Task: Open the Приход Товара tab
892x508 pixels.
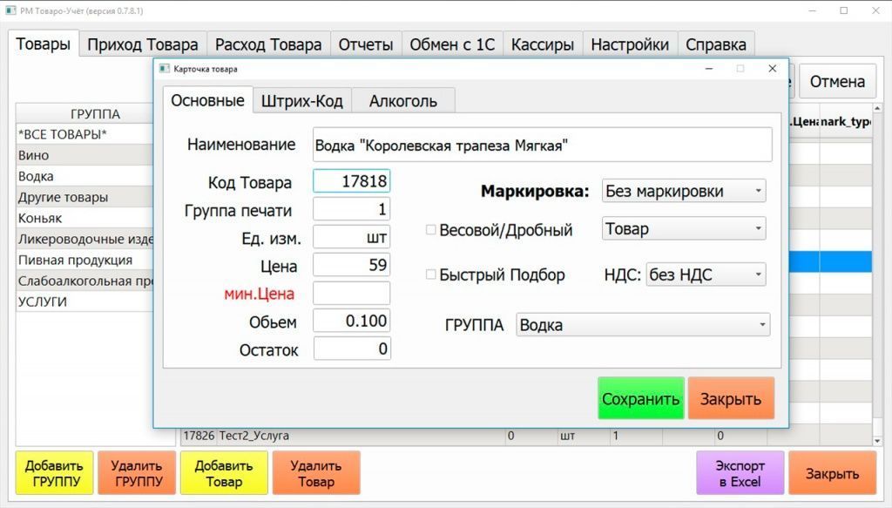Action: click(142, 44)
